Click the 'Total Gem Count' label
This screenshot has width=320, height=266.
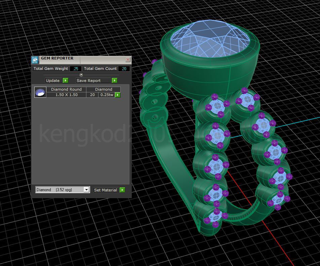[100, 69]
